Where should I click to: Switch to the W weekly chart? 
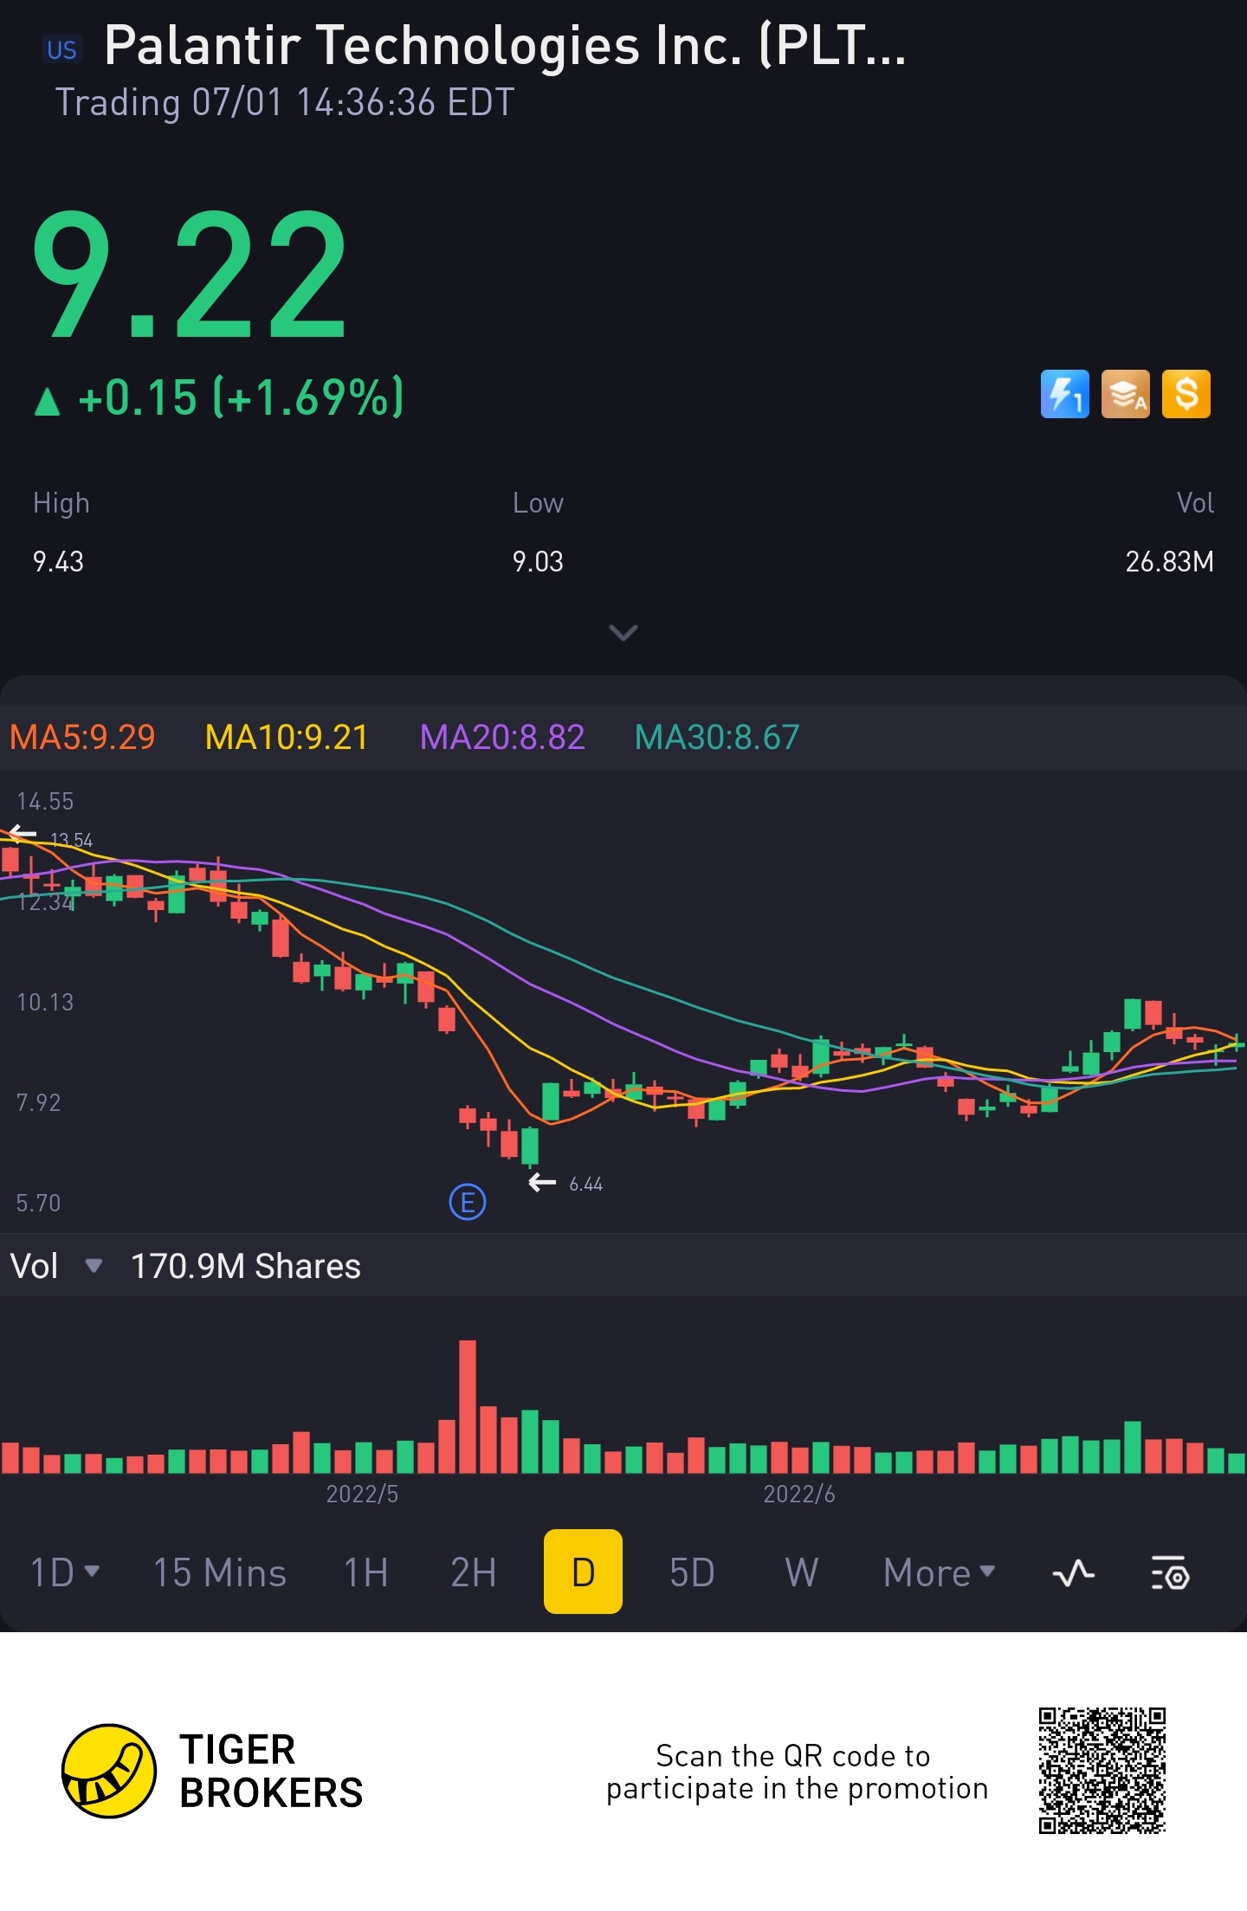[x=802, y=1572]
